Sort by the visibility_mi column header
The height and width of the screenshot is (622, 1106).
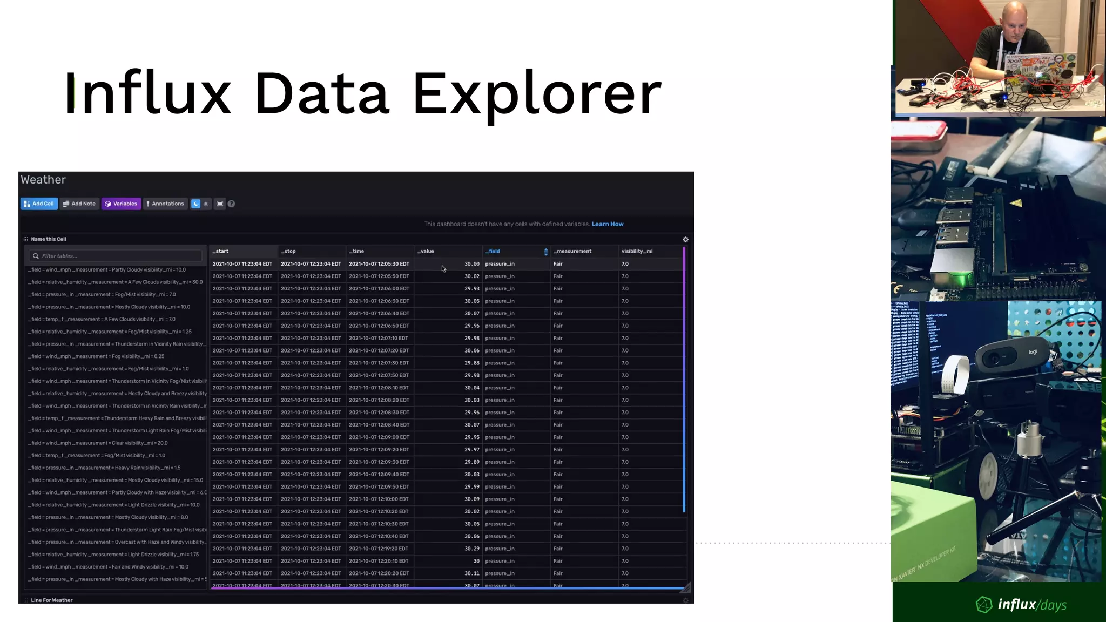pos(650,251)
